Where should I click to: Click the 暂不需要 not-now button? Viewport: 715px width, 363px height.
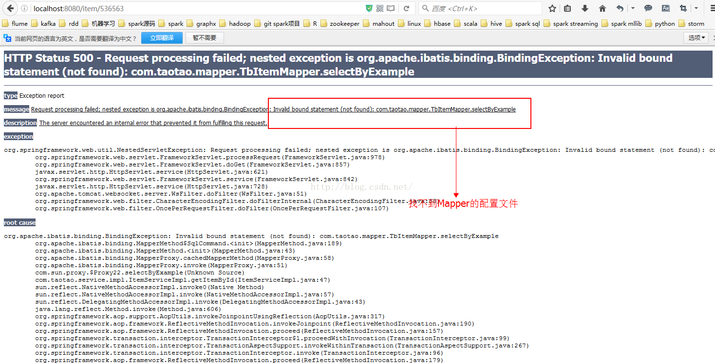(205, 38)
